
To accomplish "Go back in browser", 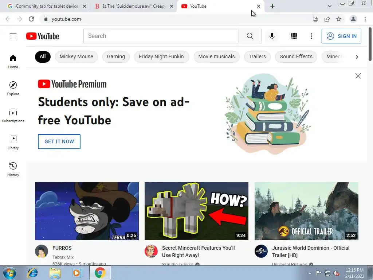I will [x=8, y=19].
